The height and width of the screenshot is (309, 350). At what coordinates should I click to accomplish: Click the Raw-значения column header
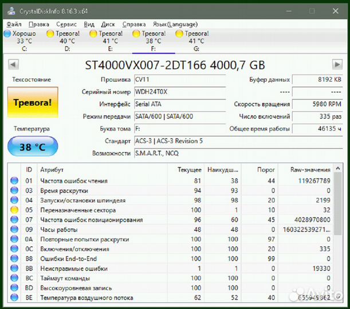[x=305, y=169]
